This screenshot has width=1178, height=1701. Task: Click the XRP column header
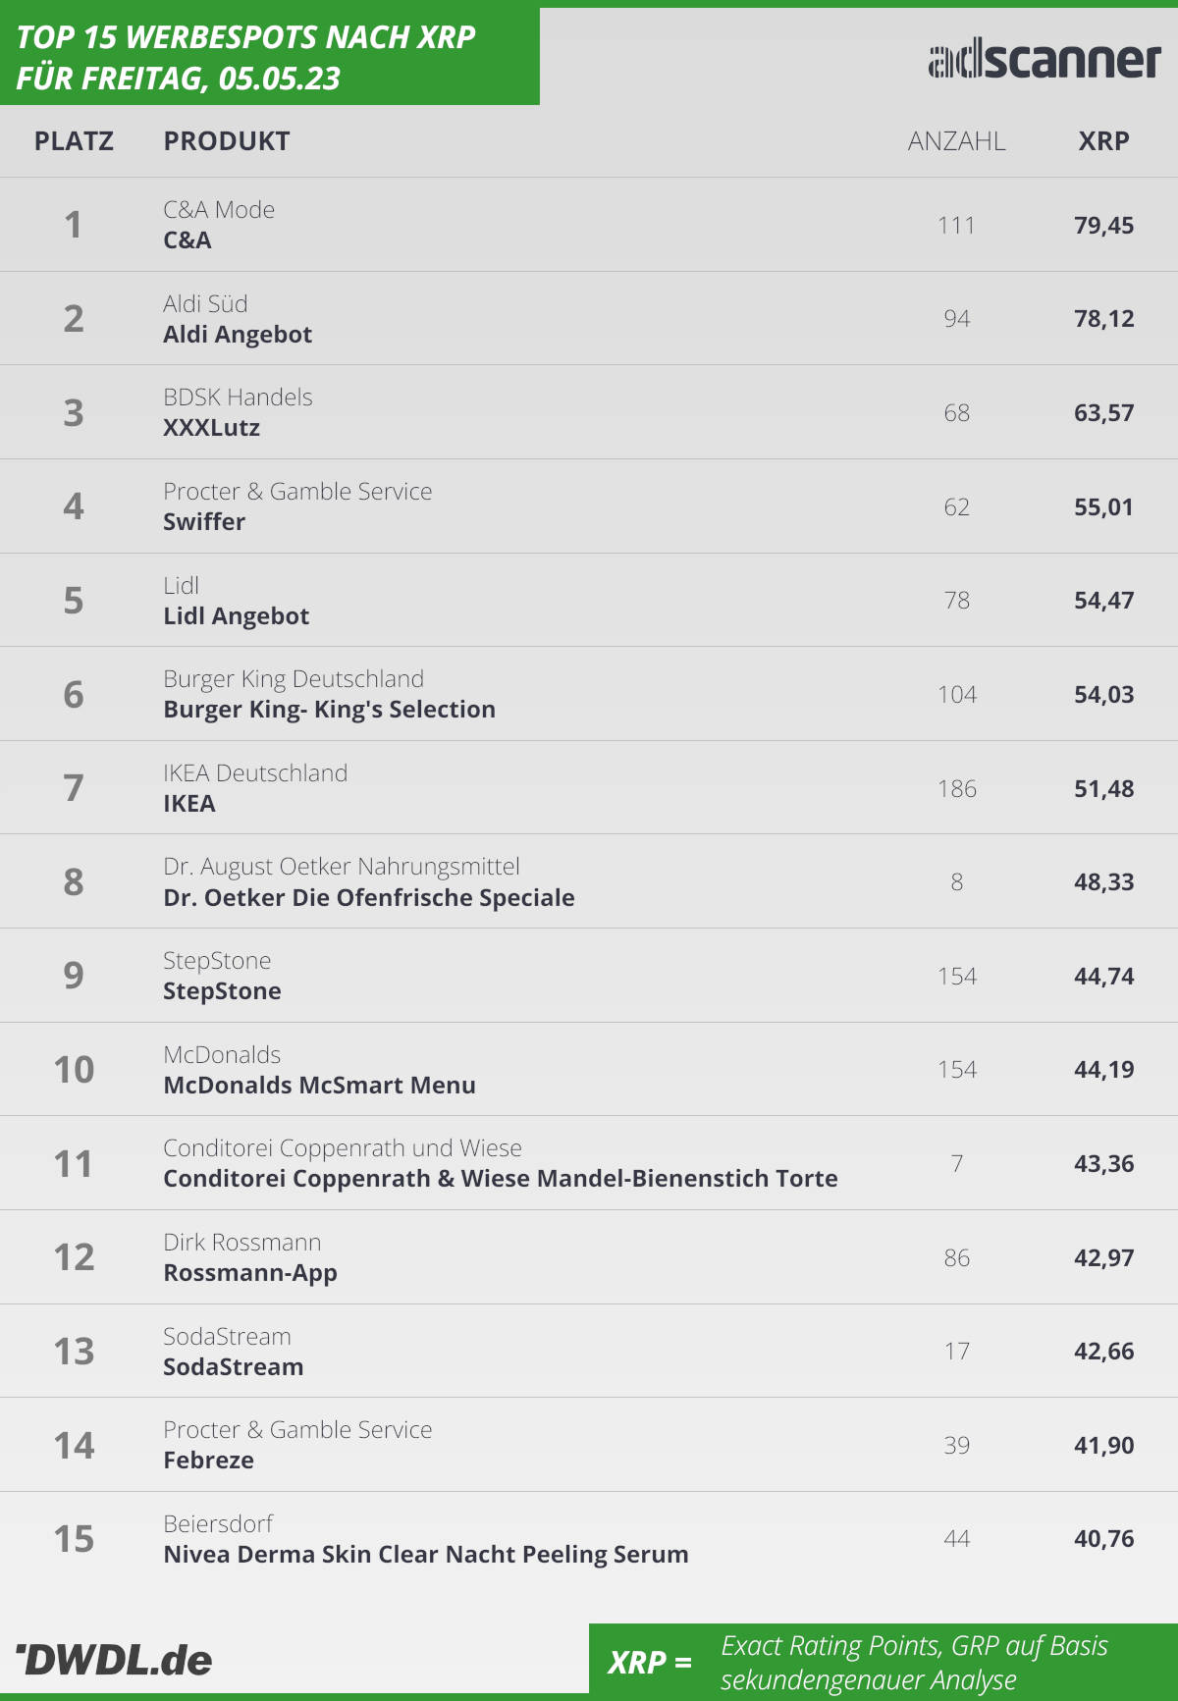[1104, 141]
